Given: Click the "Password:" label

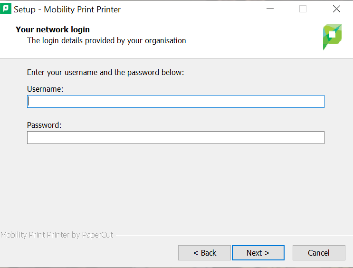Looking at the screenshot, I should tap(44, 125).
